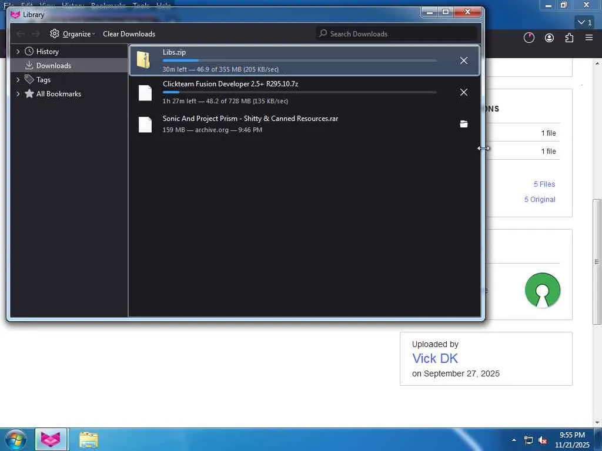The width and height of the screenshot is (602, 451).
Task: Open the tab list dropdown in browser
Action: pos(585,23)
